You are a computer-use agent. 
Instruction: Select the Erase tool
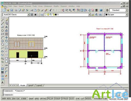point(7,20)
